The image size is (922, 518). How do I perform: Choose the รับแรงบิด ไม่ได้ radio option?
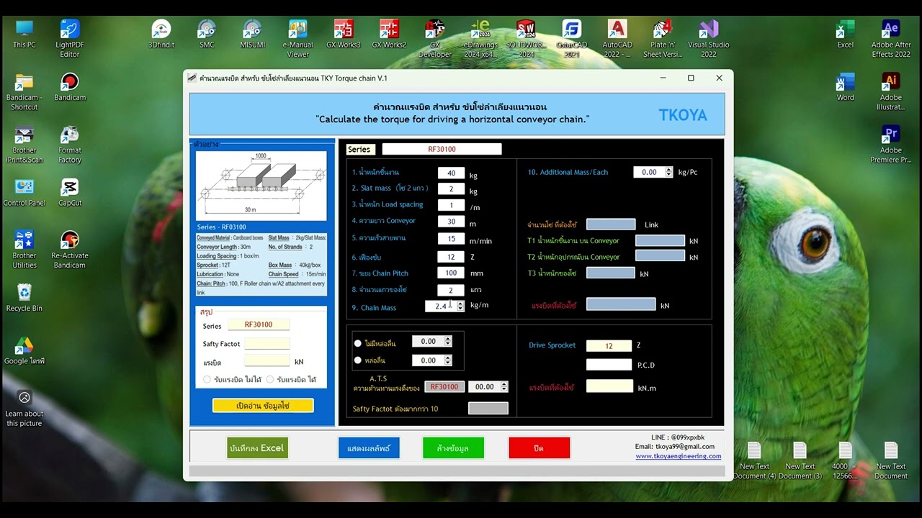tap(207, 379)
